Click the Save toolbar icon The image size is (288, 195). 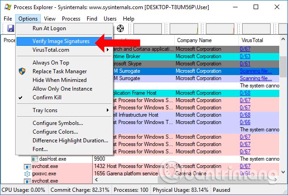coord(11,28)
